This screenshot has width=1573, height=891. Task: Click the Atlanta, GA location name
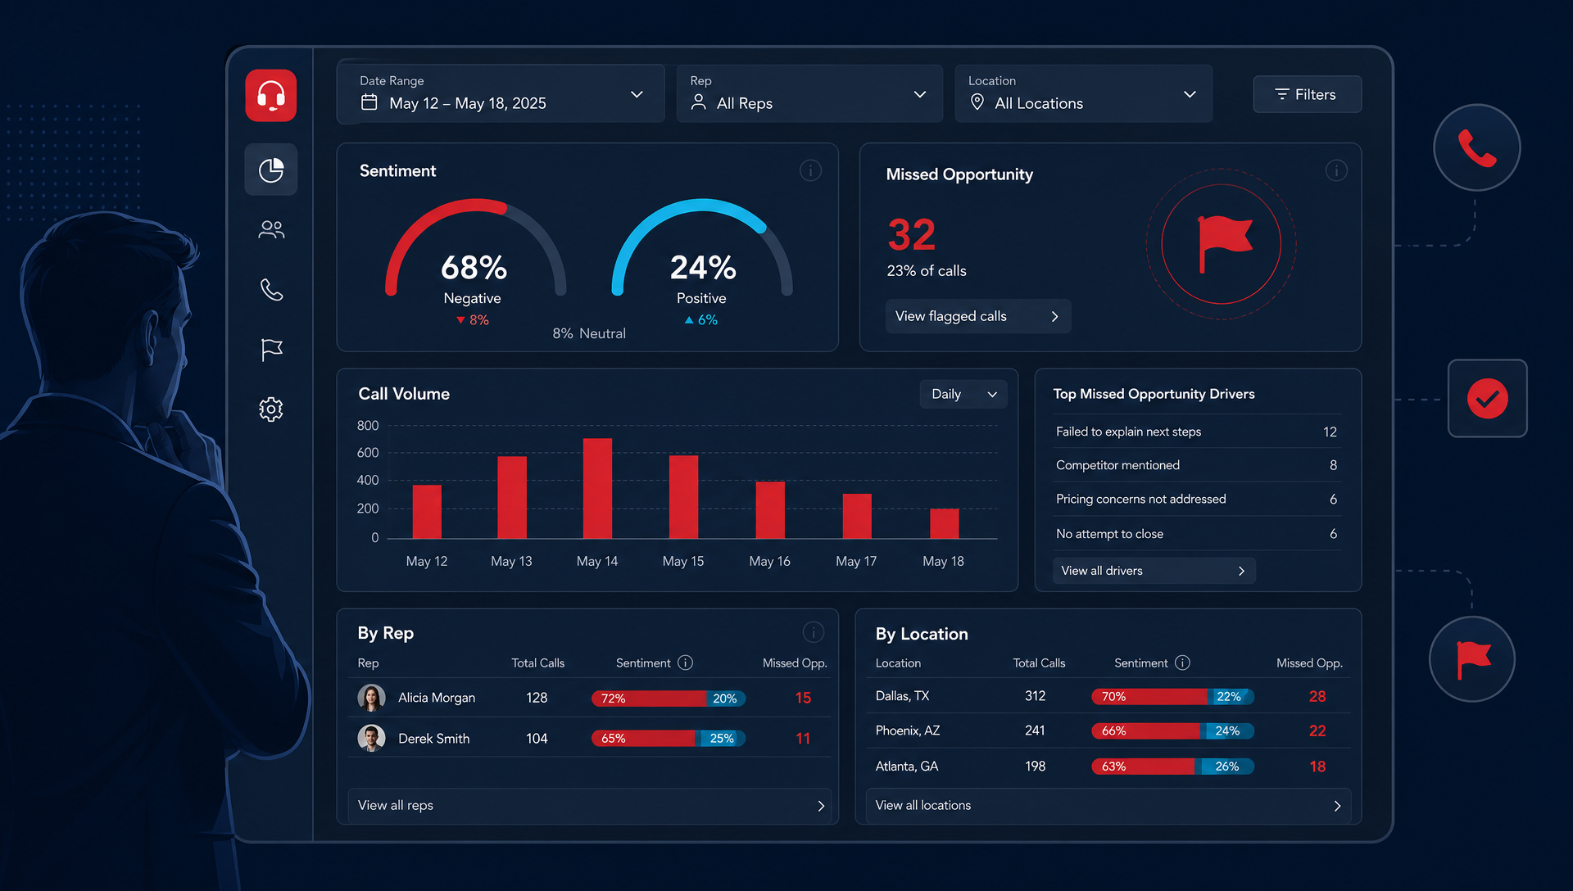click(907, 767)
